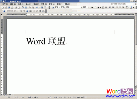This screenshot has height=99, width=137.
Task: Toggle the Character Shading A button
Action: (x=106, y=7)
